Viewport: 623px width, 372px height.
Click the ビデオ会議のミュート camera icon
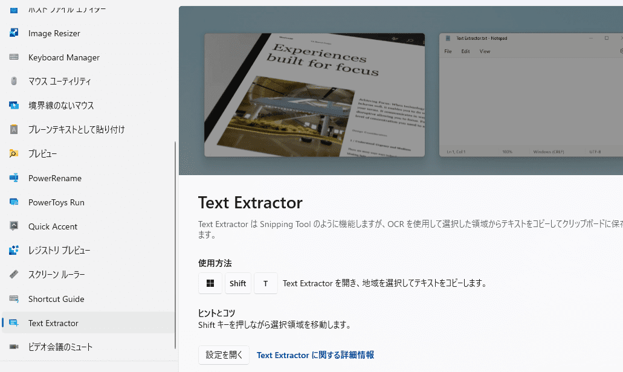(x=14, y=347)
